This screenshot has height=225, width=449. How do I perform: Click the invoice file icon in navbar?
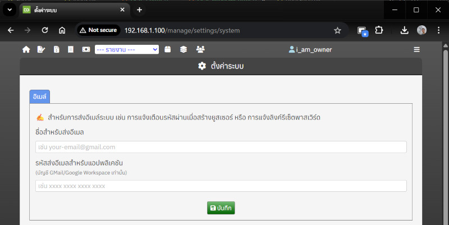[x=56, y=49]
